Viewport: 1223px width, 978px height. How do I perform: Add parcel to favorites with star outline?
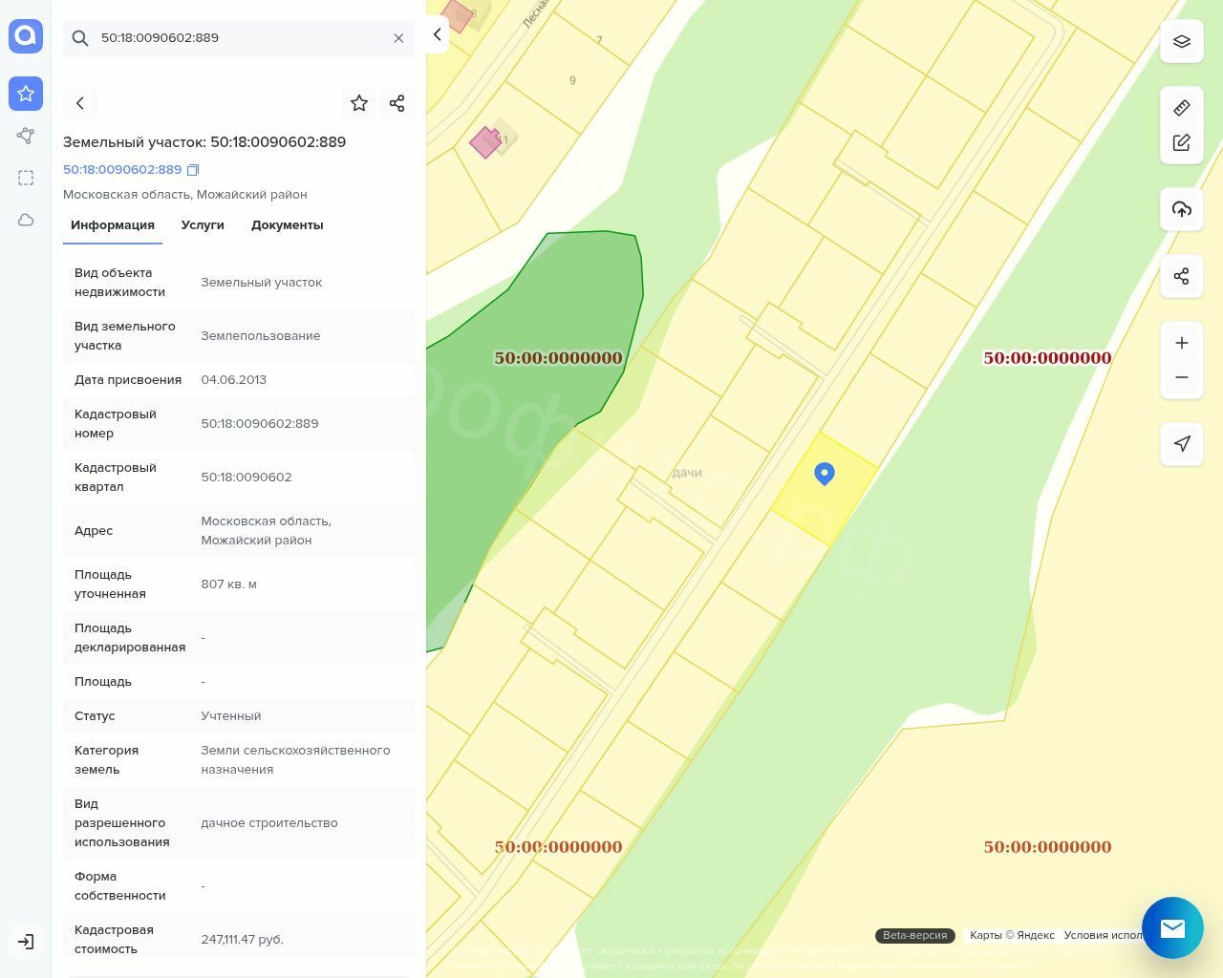tap(359, 103)
